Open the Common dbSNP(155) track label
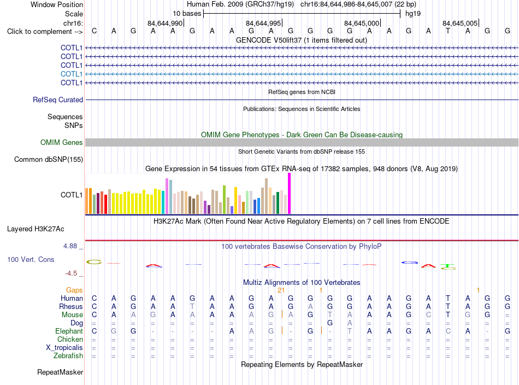The image size is (519, 385). tap(49, 159)
